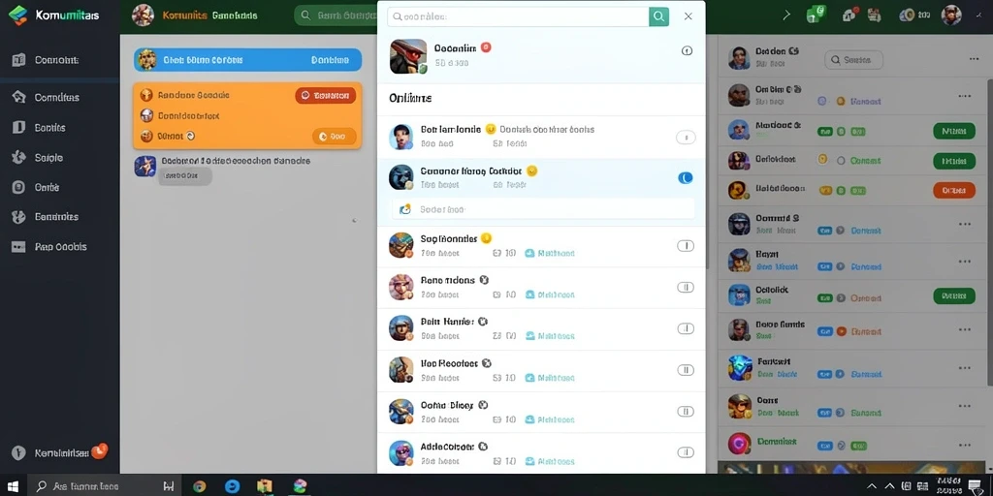Viewport: 993px width, 496px height.
Task: Open the three-dot menu beside the right panel search
Action: pos(974,59)
